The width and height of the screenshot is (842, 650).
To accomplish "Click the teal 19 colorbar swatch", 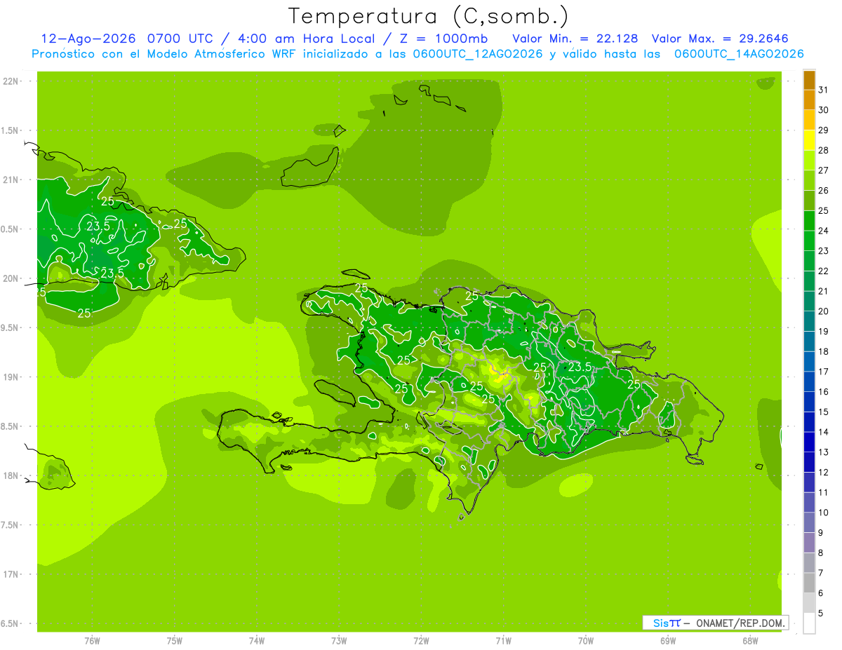I will point(809,321).
